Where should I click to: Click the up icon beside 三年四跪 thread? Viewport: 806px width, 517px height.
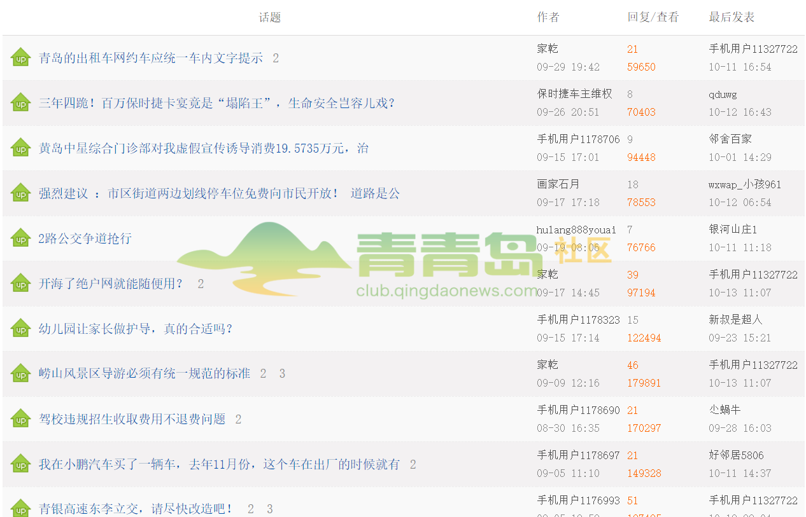coord(20,103)
